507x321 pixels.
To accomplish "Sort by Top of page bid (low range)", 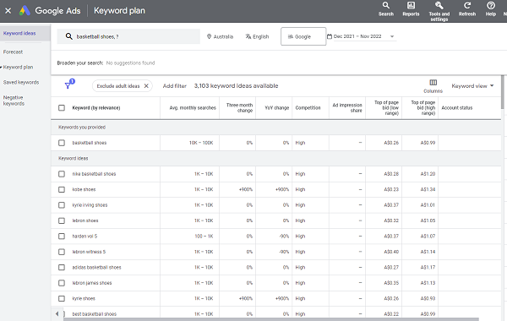I will [386, 107].
